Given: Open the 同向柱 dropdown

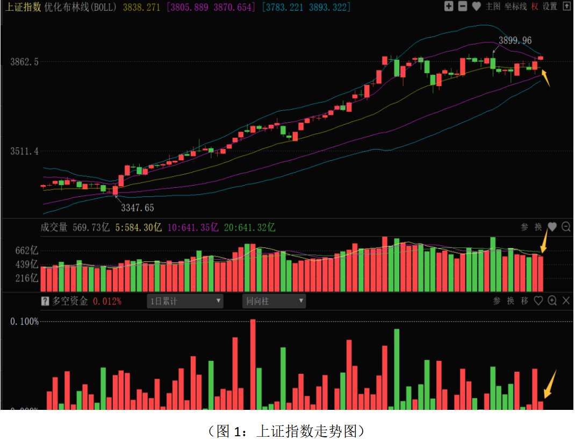Looking at the screenshot, I should click(274, 301).
